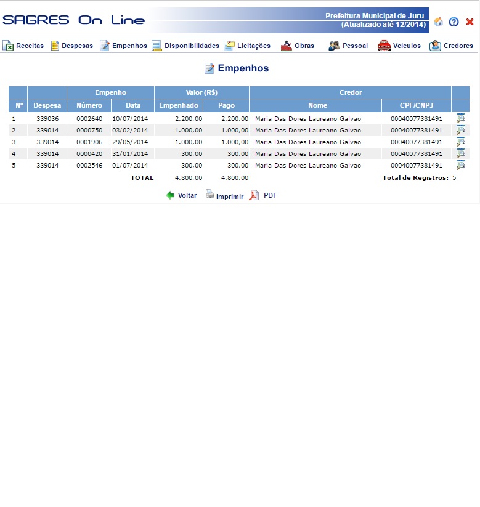Open the Veículos section
Image resolution: width=480 pixels, height=507 pixels.
(399, 46)
